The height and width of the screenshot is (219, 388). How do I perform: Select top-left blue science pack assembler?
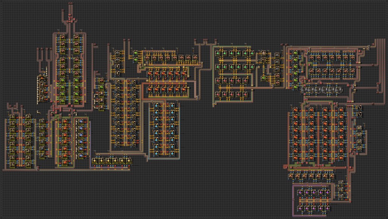click(x=156, y=106)
